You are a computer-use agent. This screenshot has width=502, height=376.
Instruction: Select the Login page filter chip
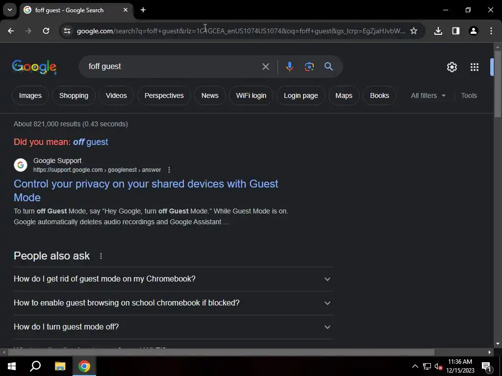pyautogui.click(x=301, y=95)
